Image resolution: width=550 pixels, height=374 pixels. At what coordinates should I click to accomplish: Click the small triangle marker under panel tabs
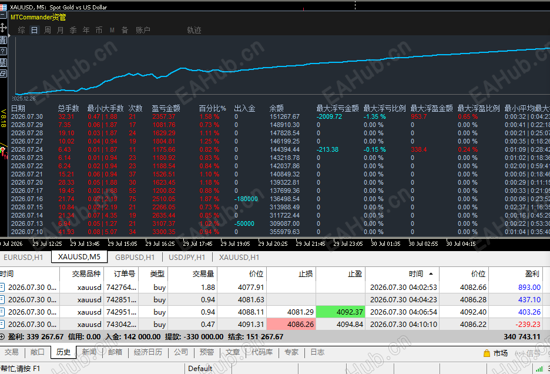9,36
